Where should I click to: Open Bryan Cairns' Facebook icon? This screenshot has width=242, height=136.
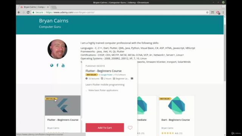(57, 65)
